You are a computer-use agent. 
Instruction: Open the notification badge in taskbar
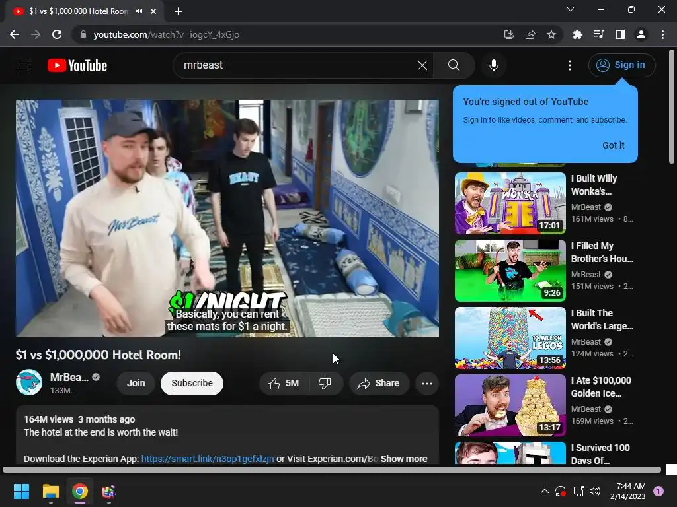point(658,491)
